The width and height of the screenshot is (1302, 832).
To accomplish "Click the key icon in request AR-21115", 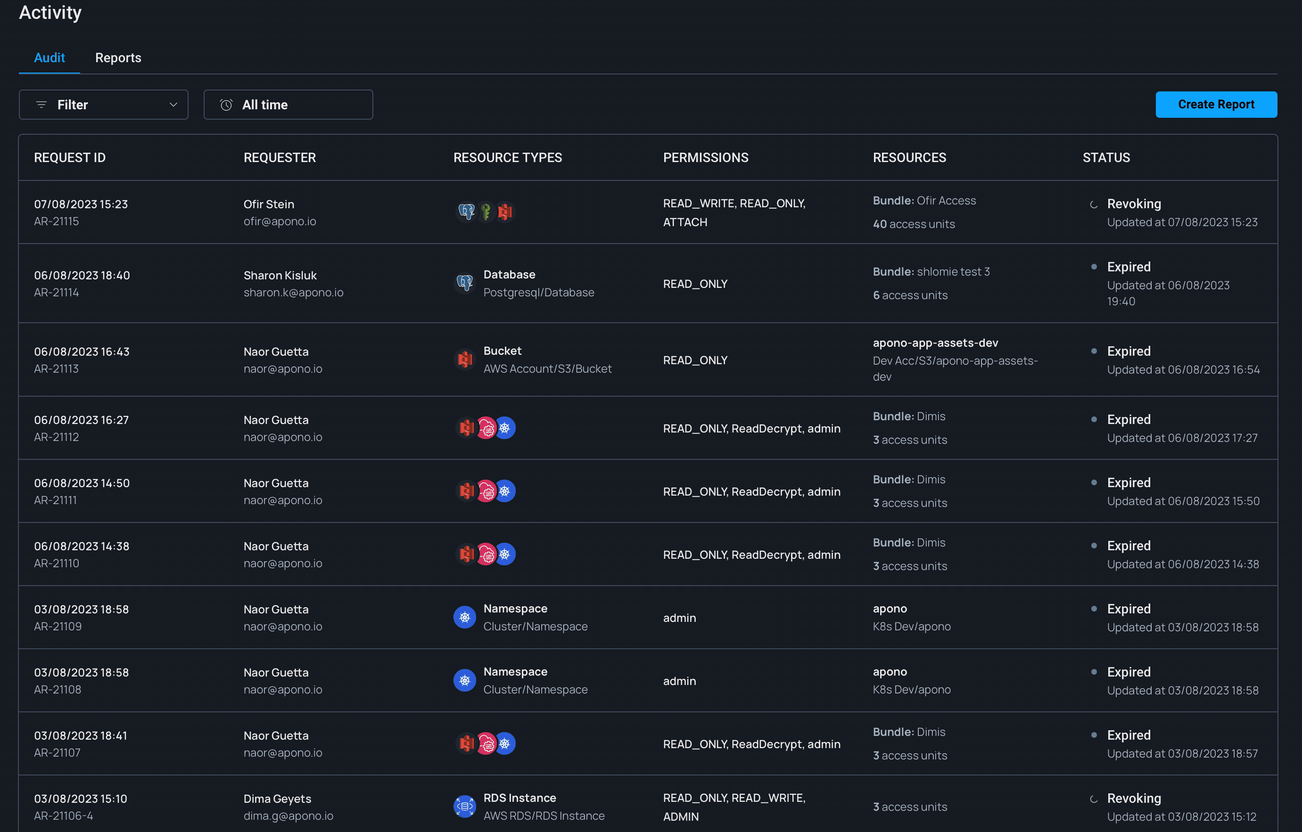I will (x=486, y=212).
